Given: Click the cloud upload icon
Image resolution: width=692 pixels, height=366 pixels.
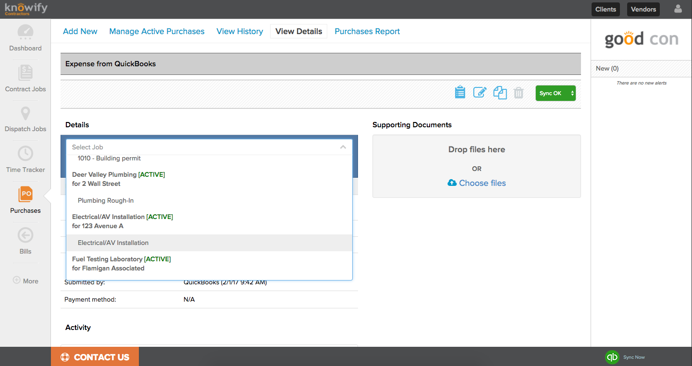Looking at the screenshot, I should pyautogui.click(x=452, y=183).
